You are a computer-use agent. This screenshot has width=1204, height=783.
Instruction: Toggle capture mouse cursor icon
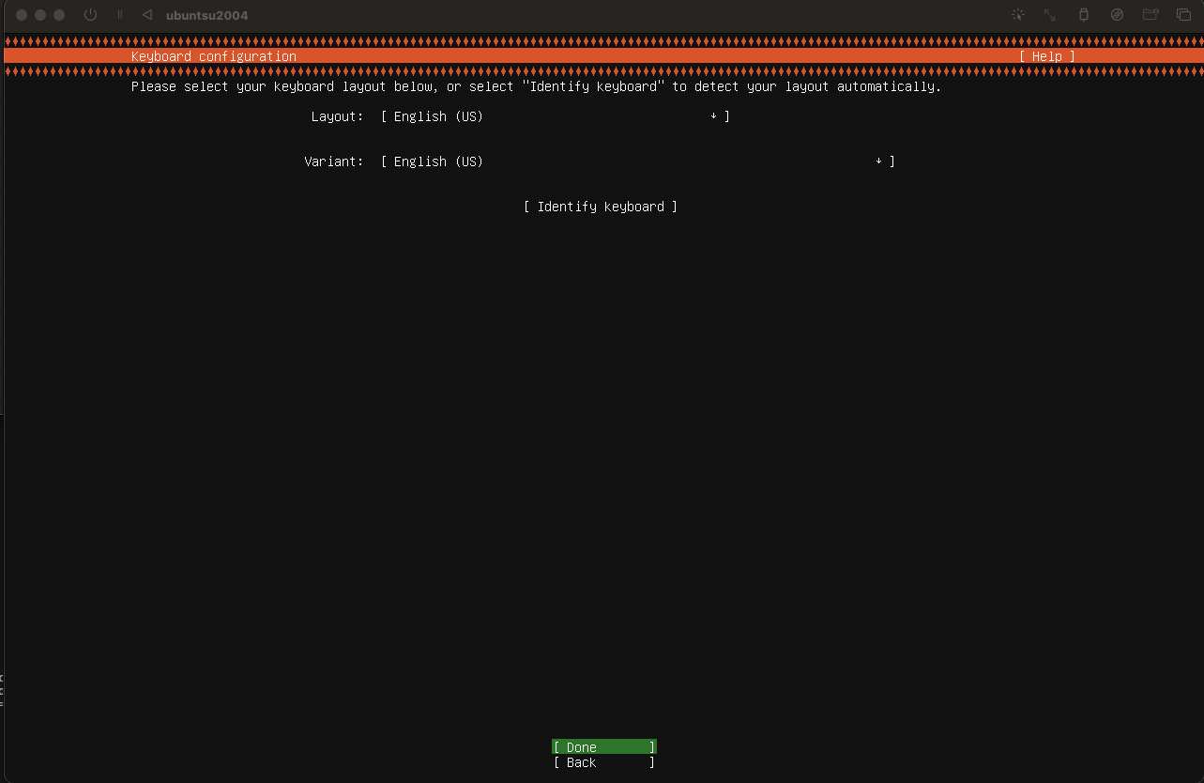(1017, 15)
